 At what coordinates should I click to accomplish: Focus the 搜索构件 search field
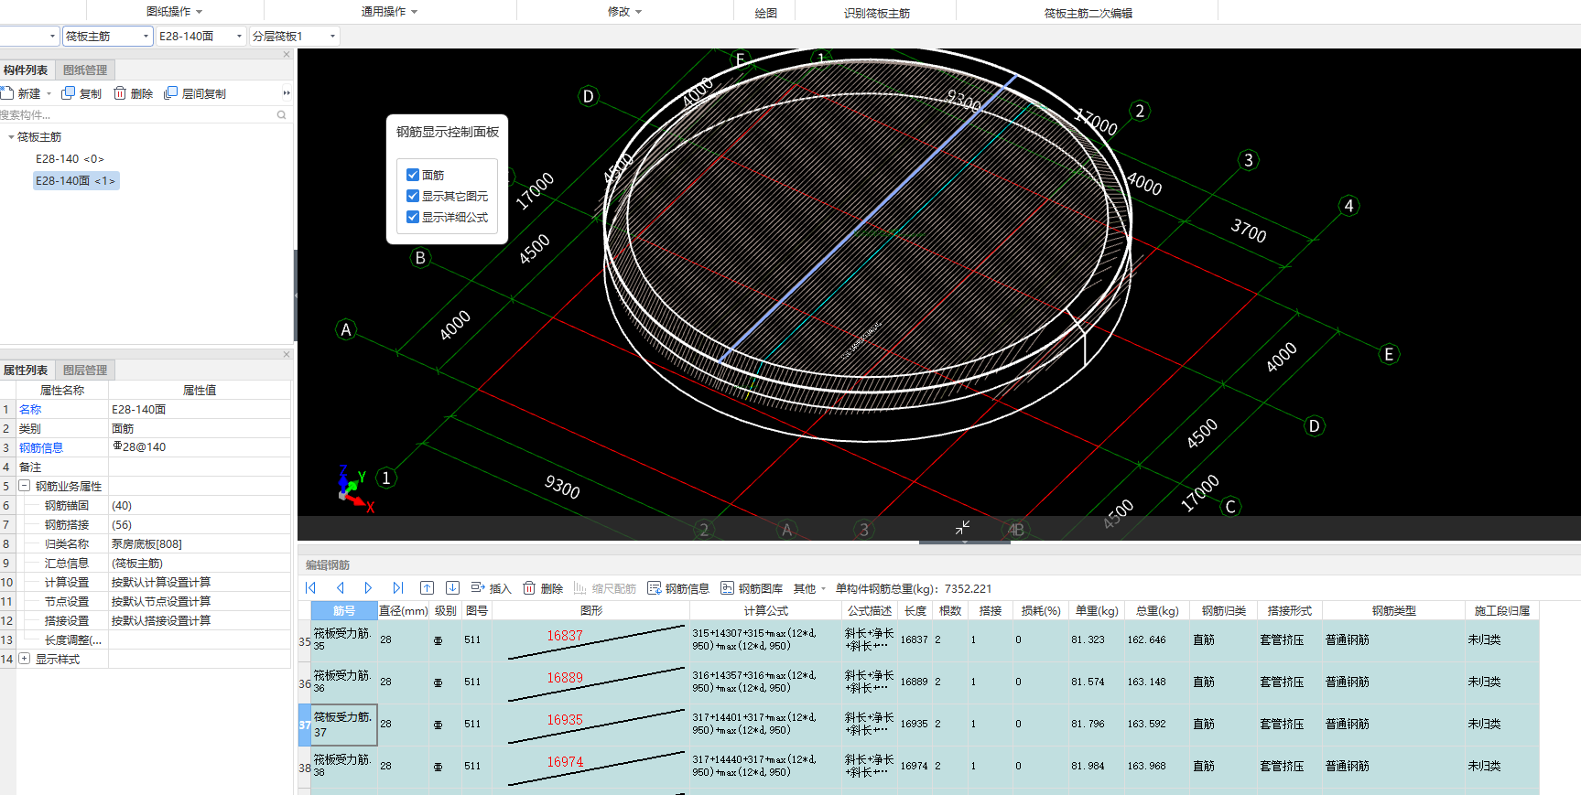pos(137,115)
